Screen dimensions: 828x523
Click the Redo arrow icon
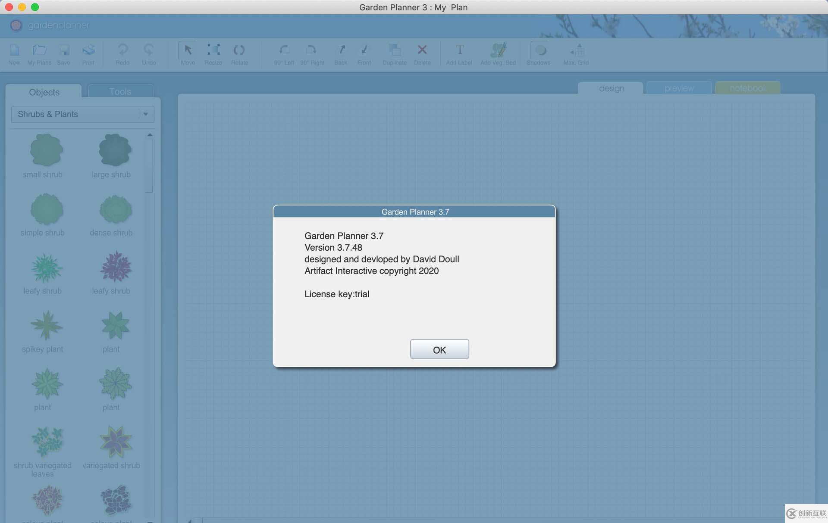click(x=122, y=50)
